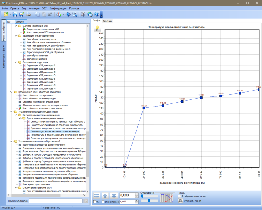
Task: Click the large 0,000 value field
Action: (x=127, y=196)
